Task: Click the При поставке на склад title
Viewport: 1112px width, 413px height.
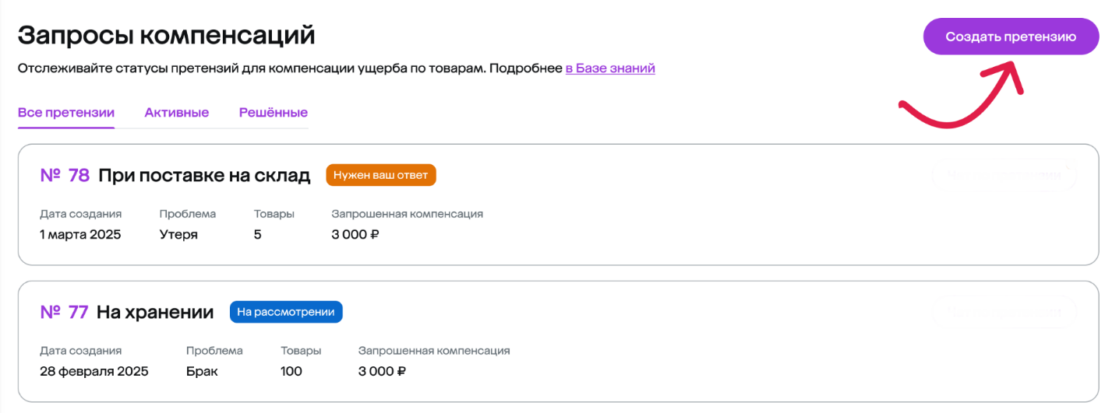Action: (x=204, y=175)
